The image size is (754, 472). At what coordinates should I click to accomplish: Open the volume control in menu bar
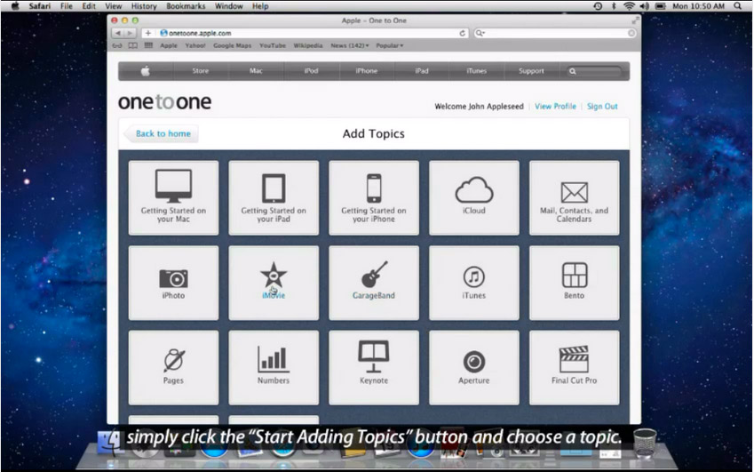[x=645, y=6]
